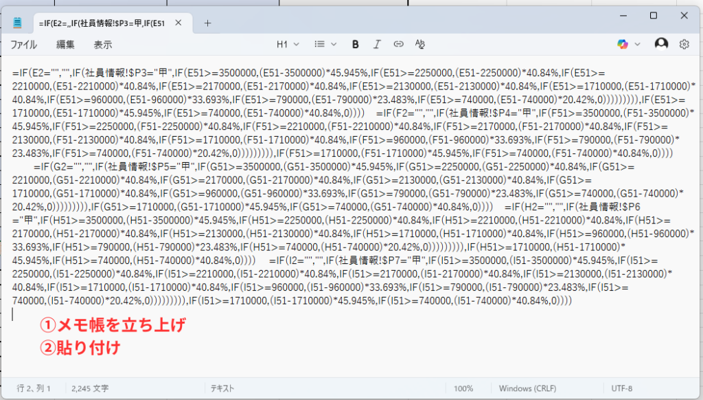Image resolution: width=703 pixels, height=400 pixels.
Task: Toggle italic formatting in the toolbar
Action: (377, 44)
